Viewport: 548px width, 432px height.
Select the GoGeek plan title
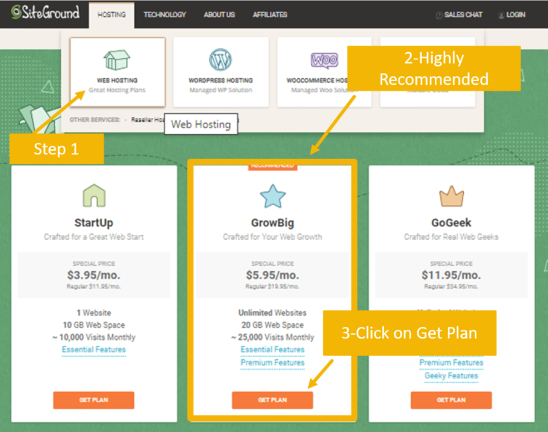[x=451, y=223]
